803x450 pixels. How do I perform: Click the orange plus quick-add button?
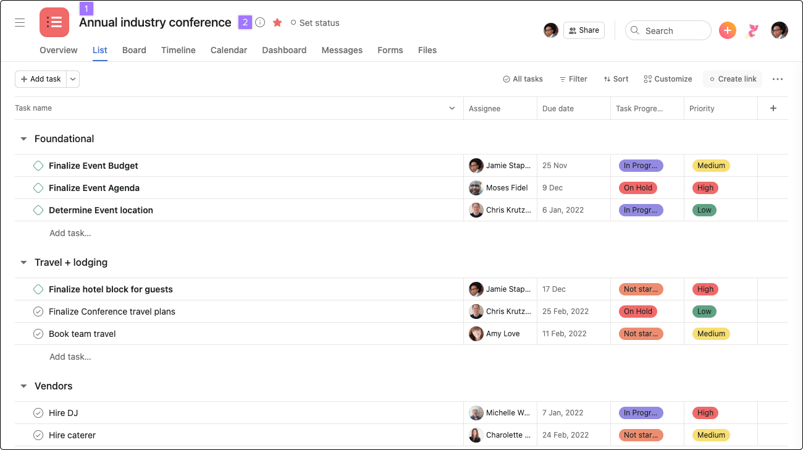(x=728, y=30)
